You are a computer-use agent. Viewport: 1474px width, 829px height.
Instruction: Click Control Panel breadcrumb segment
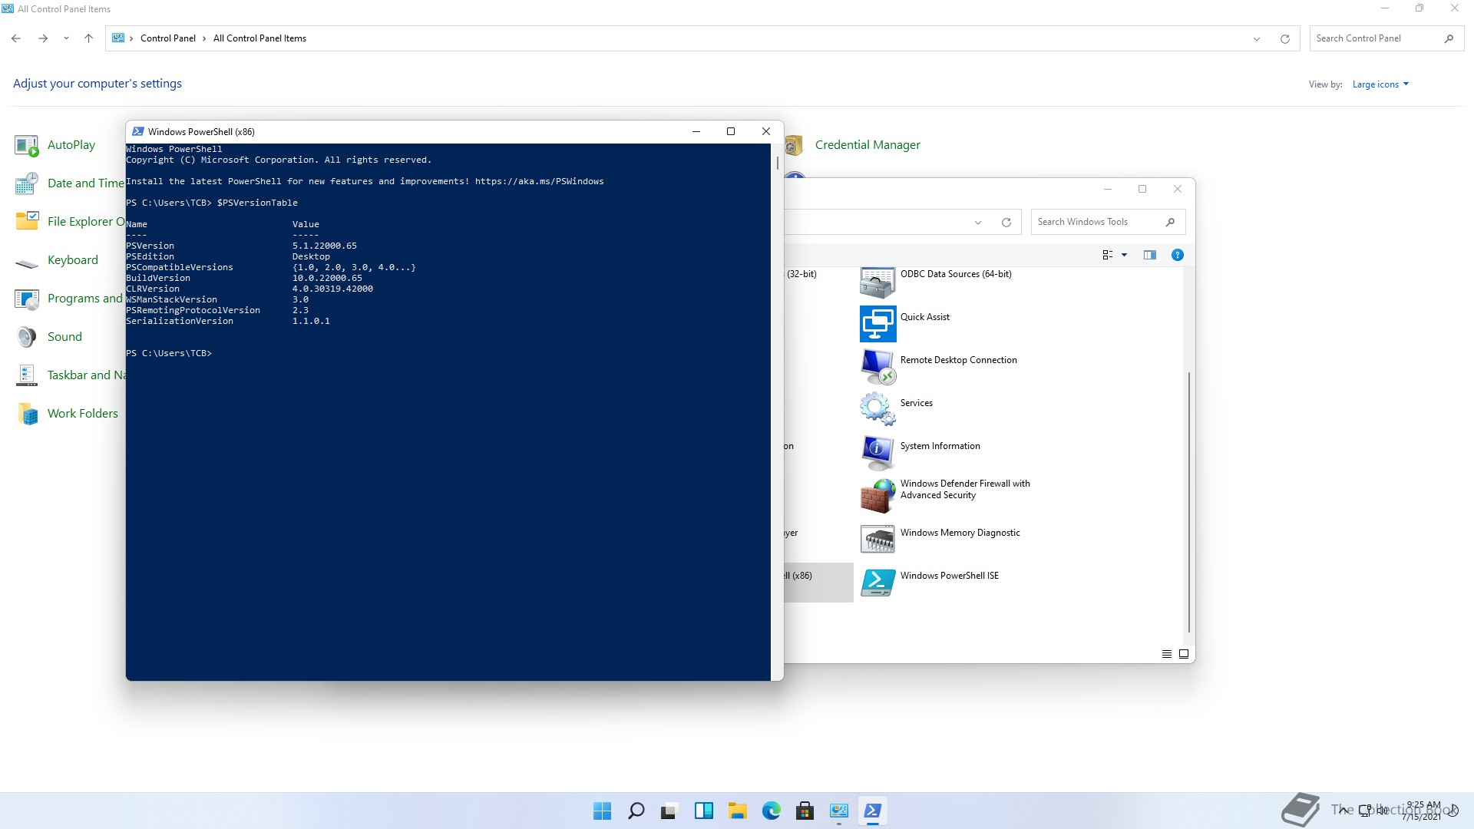(x=167, y=38)
